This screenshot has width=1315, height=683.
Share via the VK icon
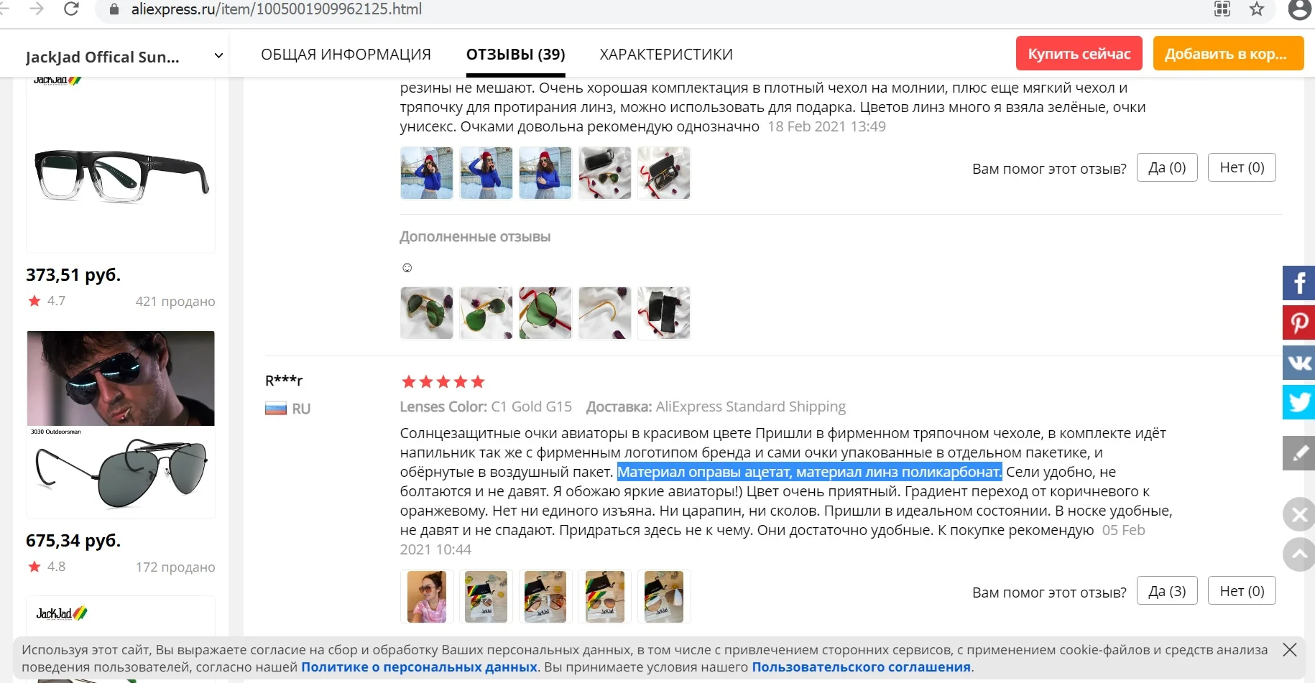(1299, 362)
